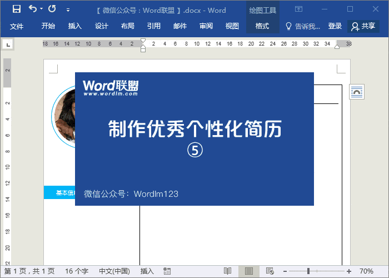Open the Undo history dropdown arrow

click(x=42, y=9)
